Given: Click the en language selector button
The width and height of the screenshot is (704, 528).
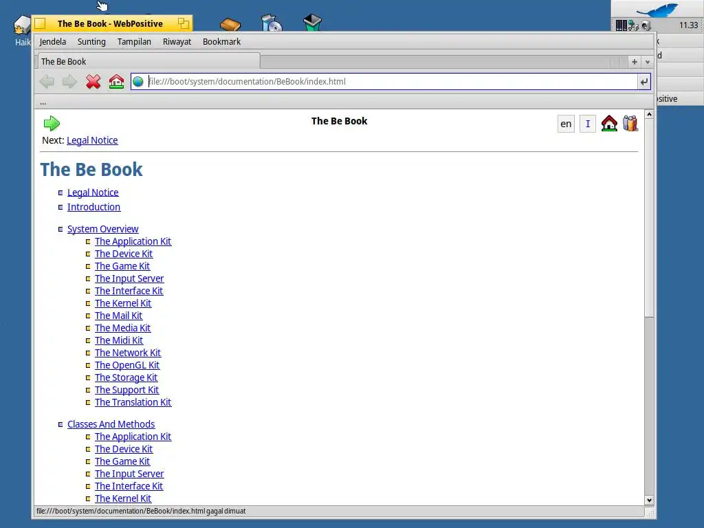Looking at the screenshot, I should click(x=566, y=124).
